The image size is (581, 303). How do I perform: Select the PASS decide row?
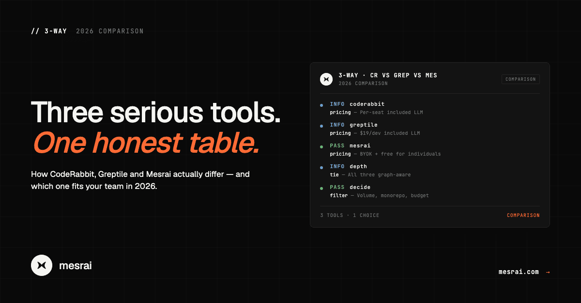(429, 191)
